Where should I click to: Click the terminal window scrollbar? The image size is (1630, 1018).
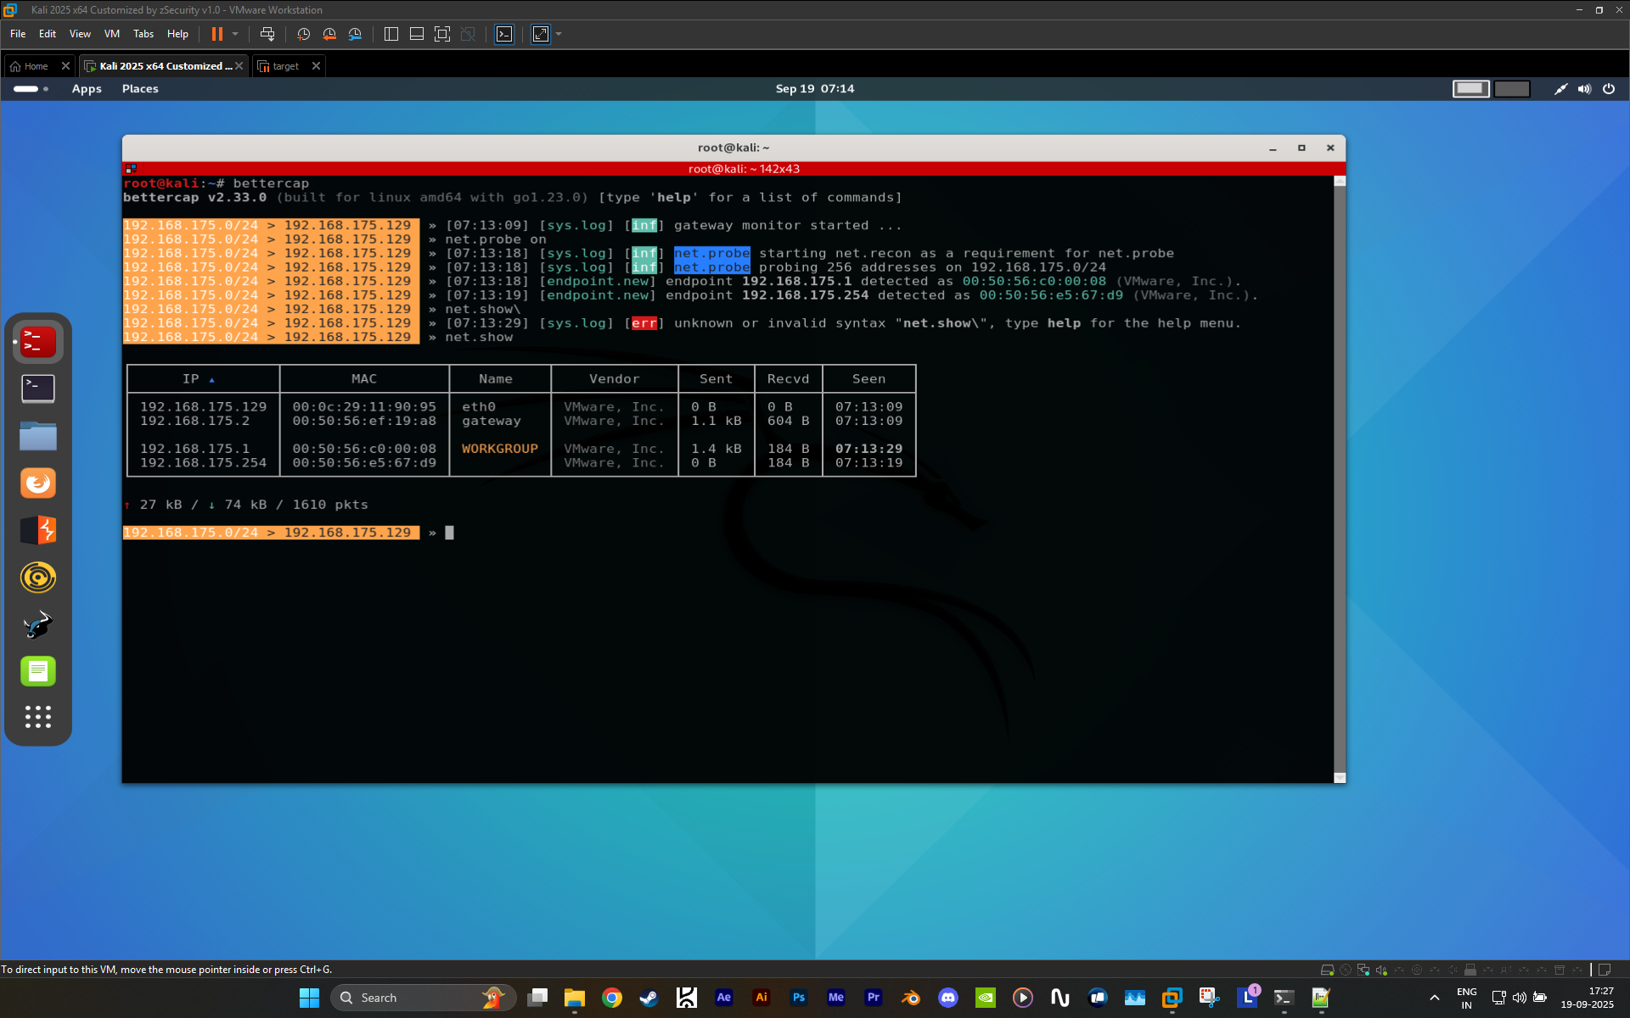click(1340, 479)
